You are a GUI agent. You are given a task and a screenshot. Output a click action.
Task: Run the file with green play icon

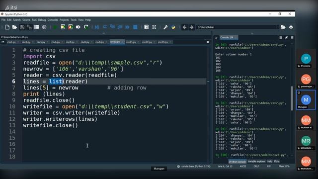click(x=55, y=27)
